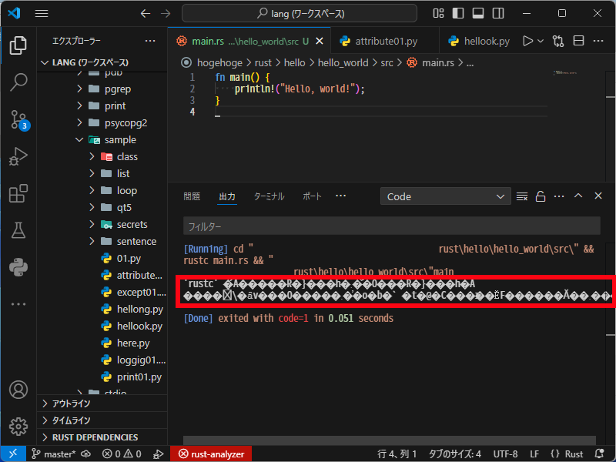Show additional views ellipsis in activity bar
The height and width of the screenshot is (462, 616).
[18, 304]
